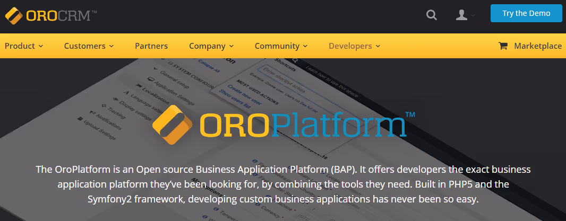Click the OroPlatform diamond logo icon

173,125
